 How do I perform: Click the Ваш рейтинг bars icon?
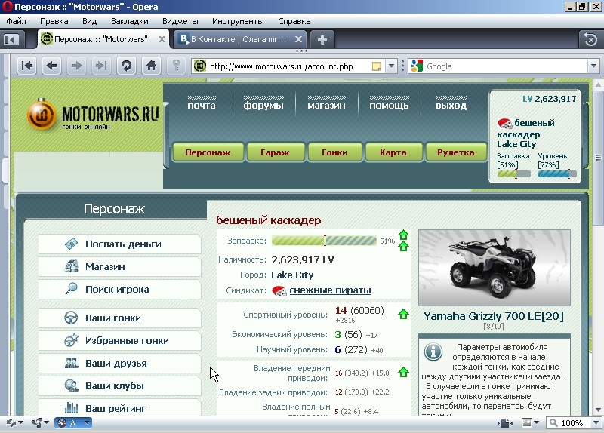pyautogui.click(x=72, y=407)
